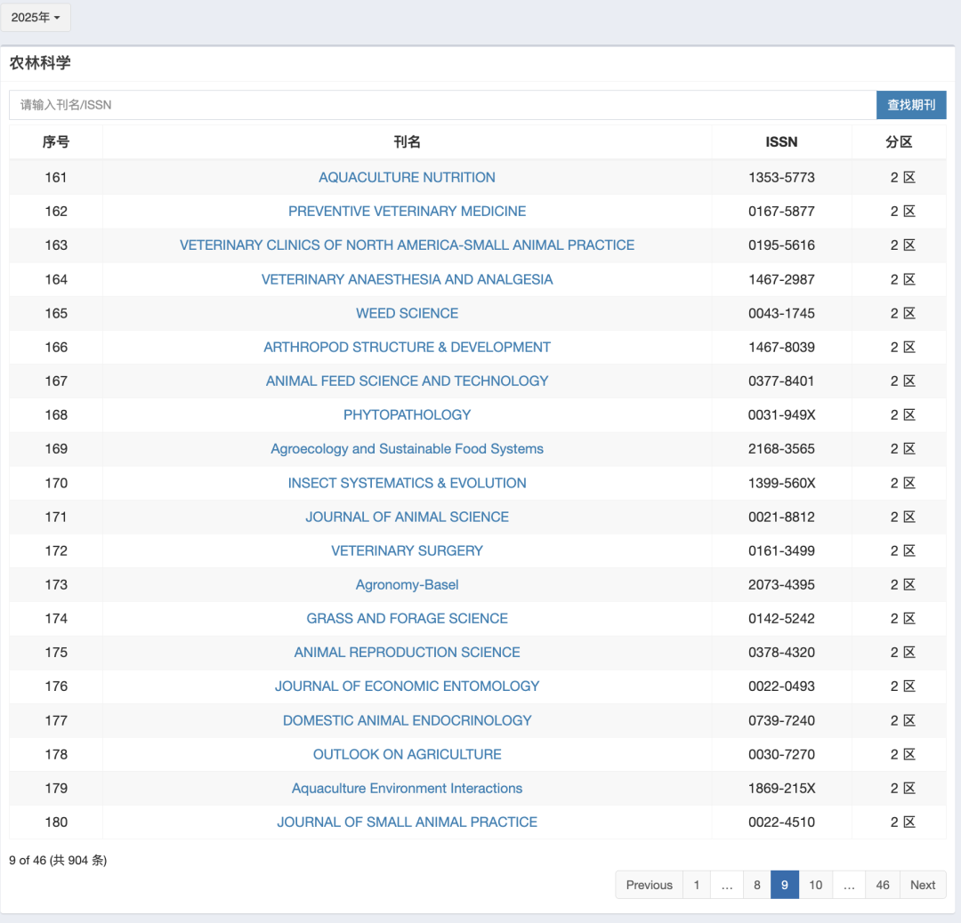This screenshot has height=923, width=961.
Task: Select ISSN 0021-8812 cell
Action: (x=781, y=517)
